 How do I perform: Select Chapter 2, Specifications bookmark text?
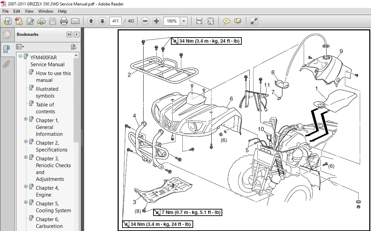[x=52, y=146]
